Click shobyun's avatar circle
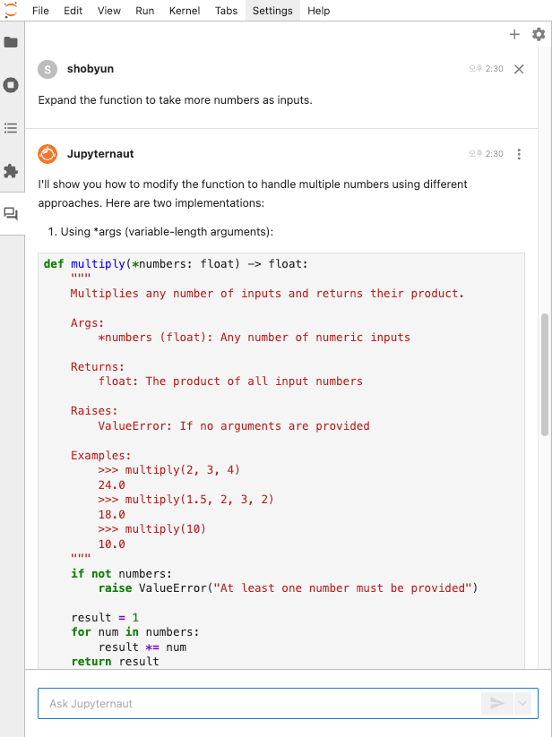Viewport: 552px width, 737px height. pyautogui.click(x=47, y=68)
